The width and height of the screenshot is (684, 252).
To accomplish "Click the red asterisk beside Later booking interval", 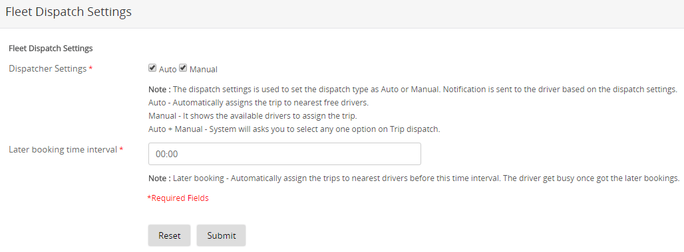I will (121, 149).
